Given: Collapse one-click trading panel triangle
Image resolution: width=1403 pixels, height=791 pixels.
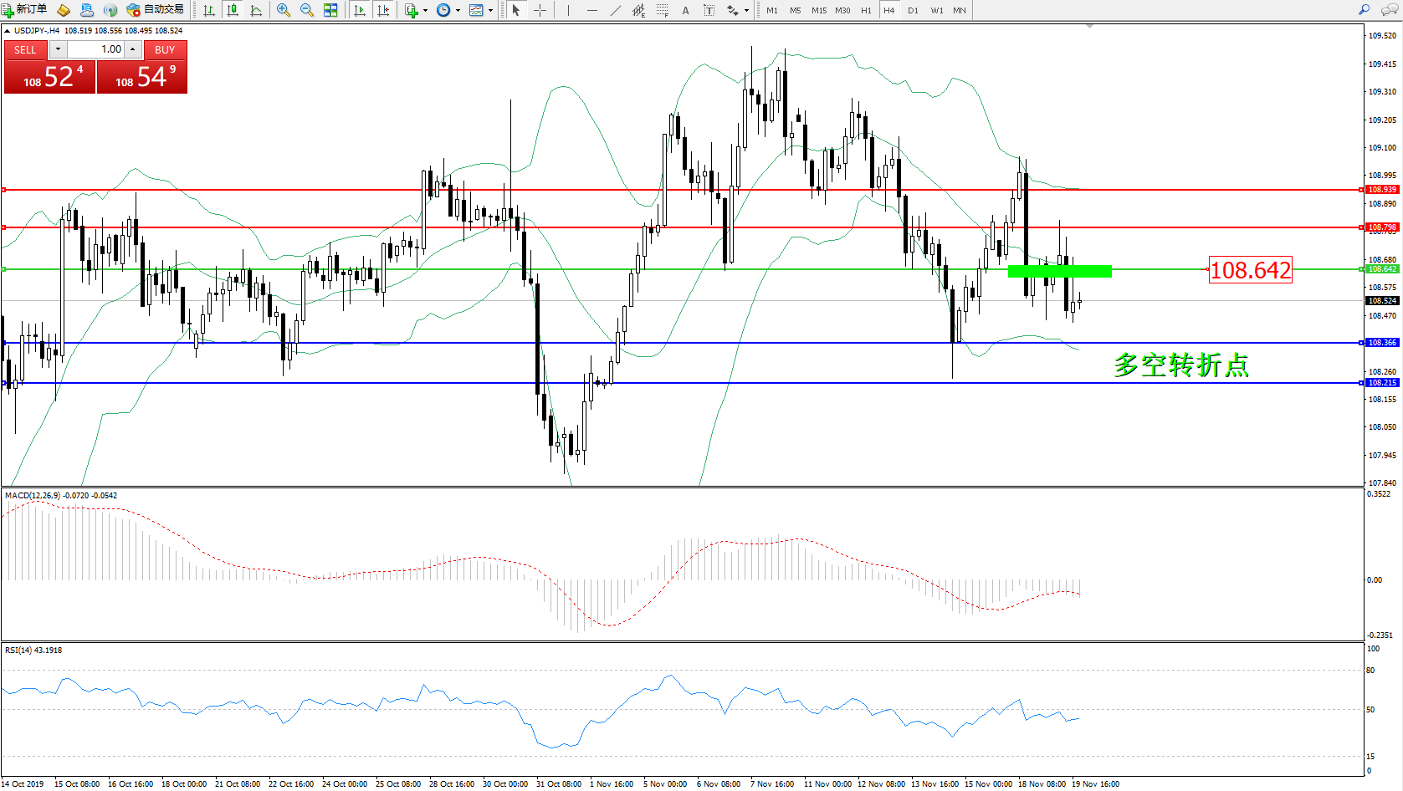Looking at the screenshot, I should pyautogui.click(x=8, y=31).
